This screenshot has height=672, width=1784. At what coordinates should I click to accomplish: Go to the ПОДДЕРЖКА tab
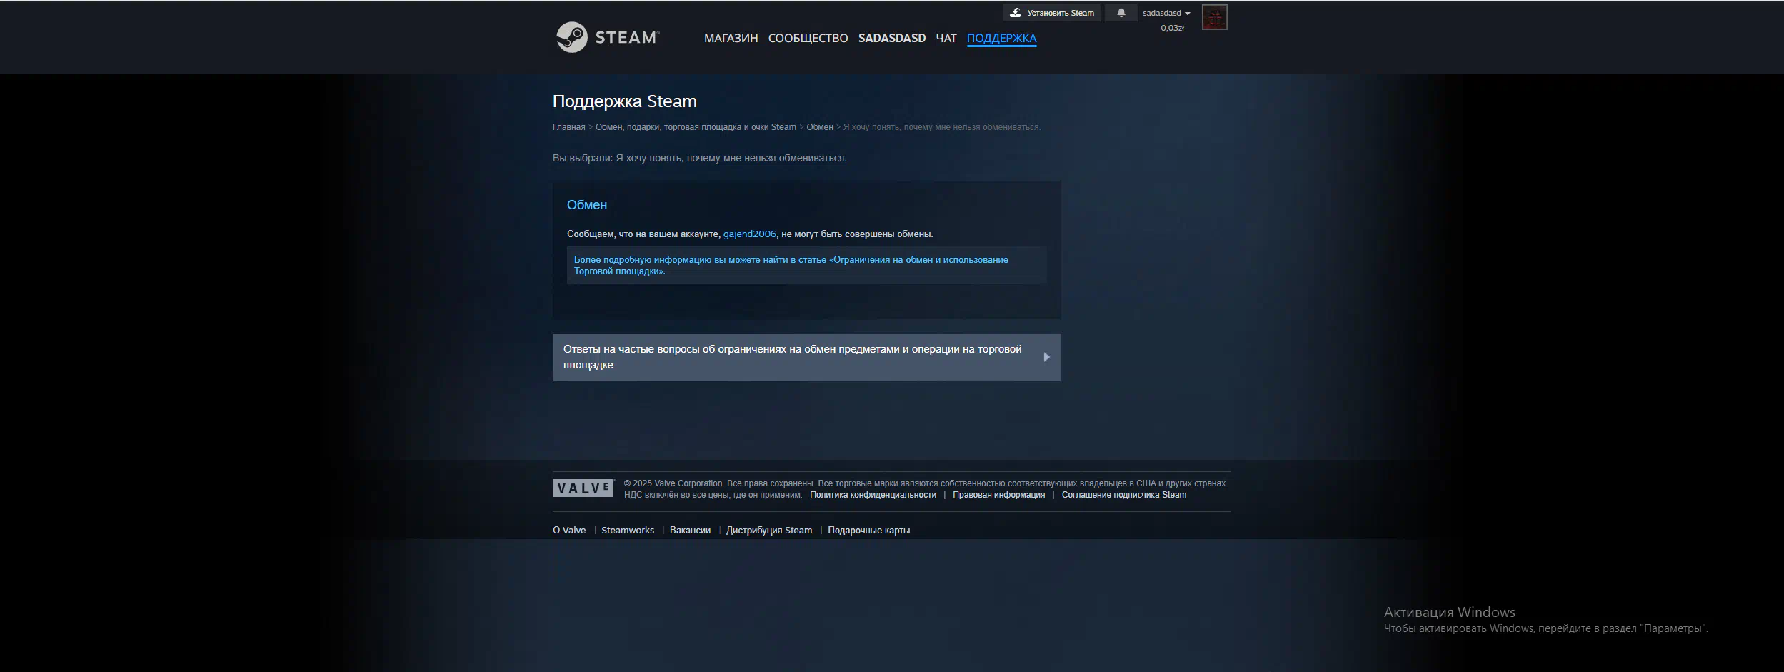[x=1001, y=38]
